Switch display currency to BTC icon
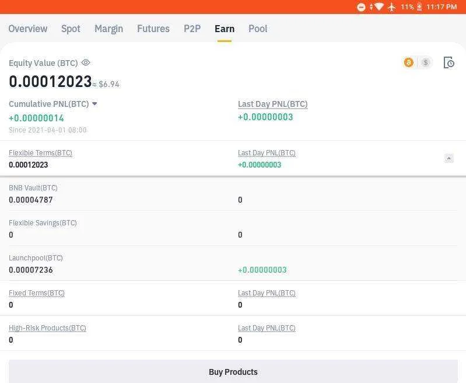Screen dimensions: 466x383 (x=409, y=62)
